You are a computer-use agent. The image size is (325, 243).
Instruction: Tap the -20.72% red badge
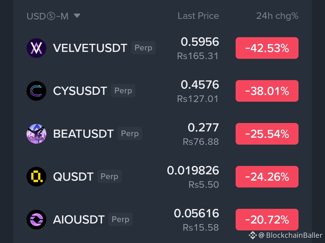tap(267, 219)
